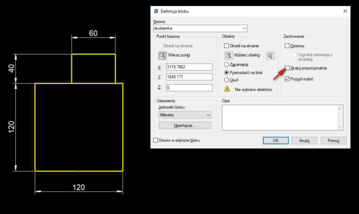Click the Wskaż punkt pick-point icon

tap(162, 56)
